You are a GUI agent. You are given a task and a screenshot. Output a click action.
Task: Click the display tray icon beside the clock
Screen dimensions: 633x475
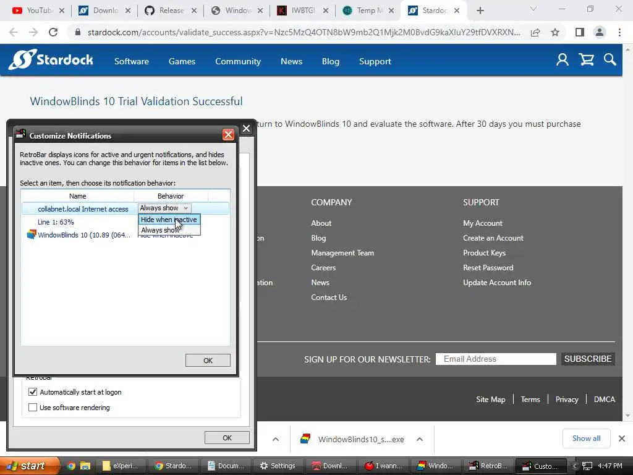(x=587, y=466)
